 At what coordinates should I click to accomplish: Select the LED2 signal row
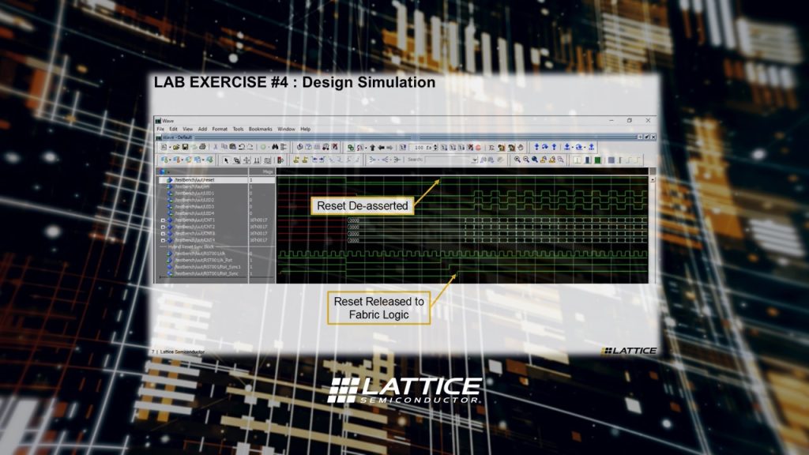click(x=194, y=200)
